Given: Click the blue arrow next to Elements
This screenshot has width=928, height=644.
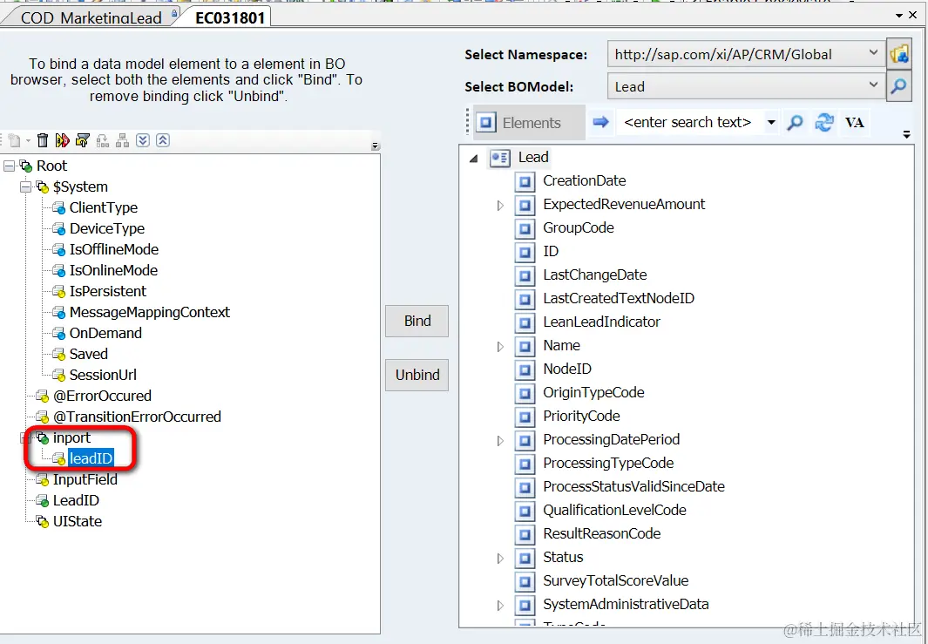Looking at the screenshot, I should point(600,122).
